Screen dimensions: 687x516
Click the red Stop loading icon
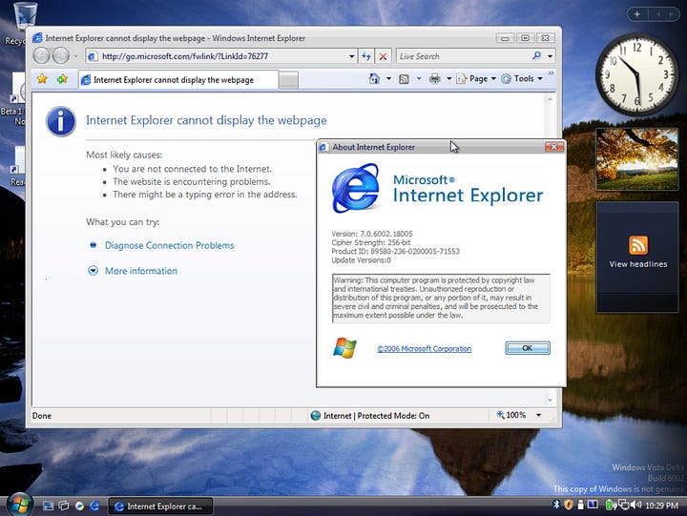(x=383, y=56)
